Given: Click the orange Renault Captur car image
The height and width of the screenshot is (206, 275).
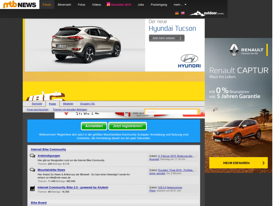Looking at the screenshot, I should pyautogui.click(x=237, y=131).
